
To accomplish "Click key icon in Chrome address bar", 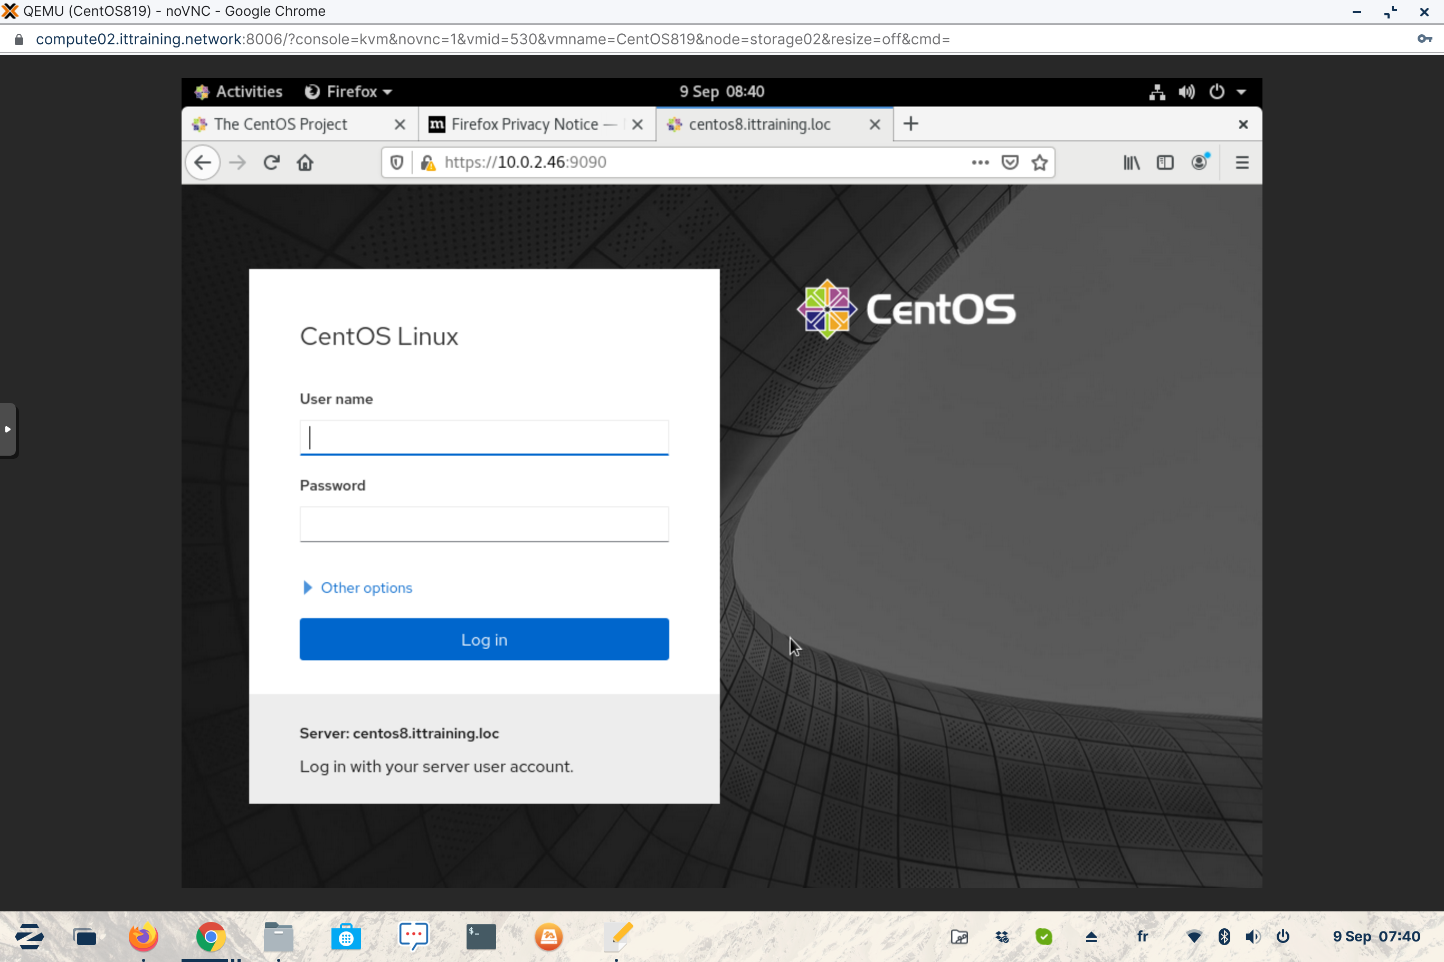I will tap(1424, 39).
